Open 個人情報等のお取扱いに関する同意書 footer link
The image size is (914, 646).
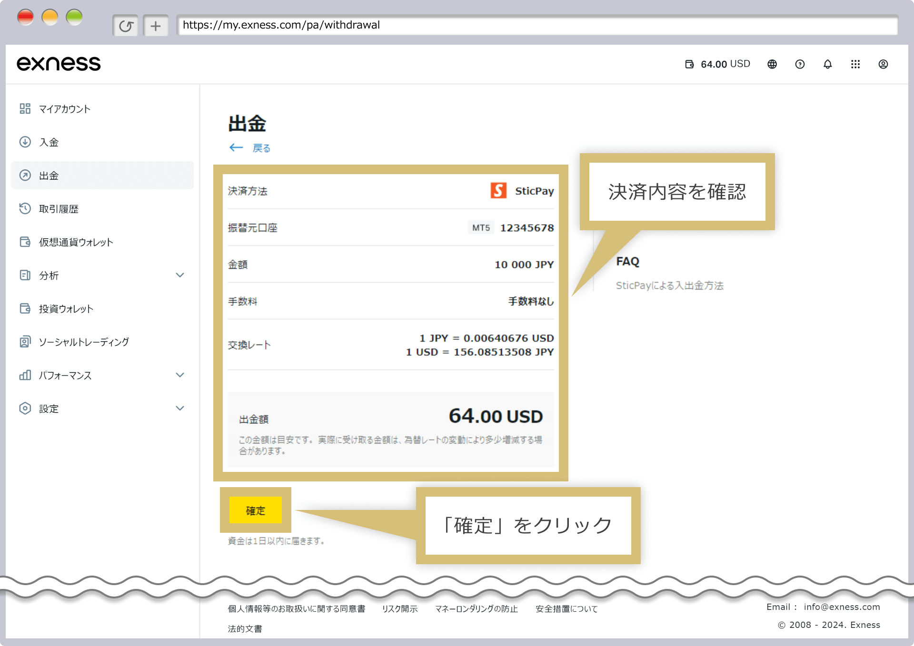tap(296, 609)
